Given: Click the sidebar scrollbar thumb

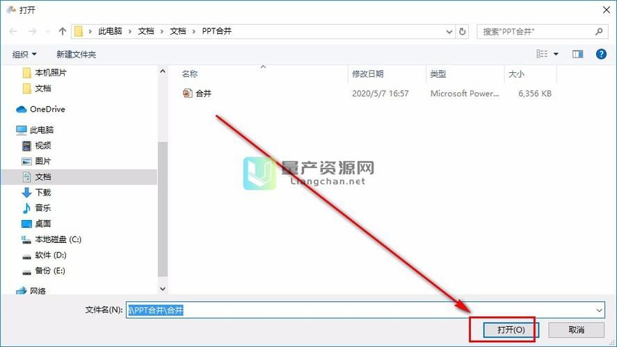Looking at the screenshot, I should [x=163, y=209].
